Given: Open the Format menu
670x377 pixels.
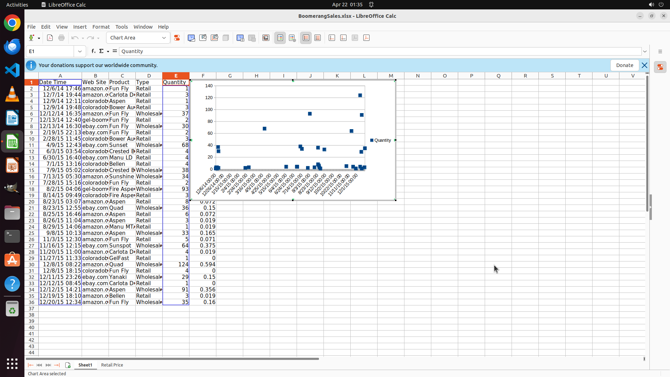Looking at the screenshot, I should [101, 27].
